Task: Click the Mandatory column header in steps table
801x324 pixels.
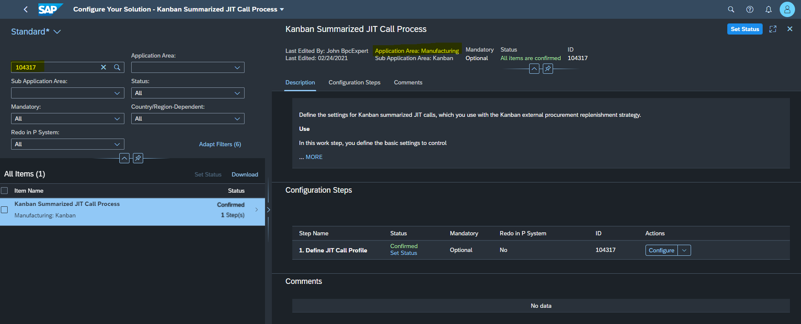Action: click(x=464, y=233)
